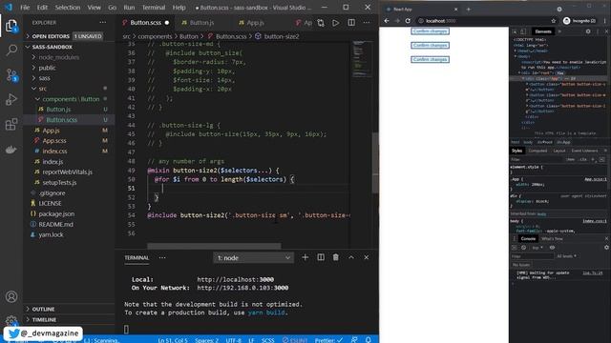611x343 pixels.
Task: Click the first Confirm changes button
Action: click(x=430, y=31)
